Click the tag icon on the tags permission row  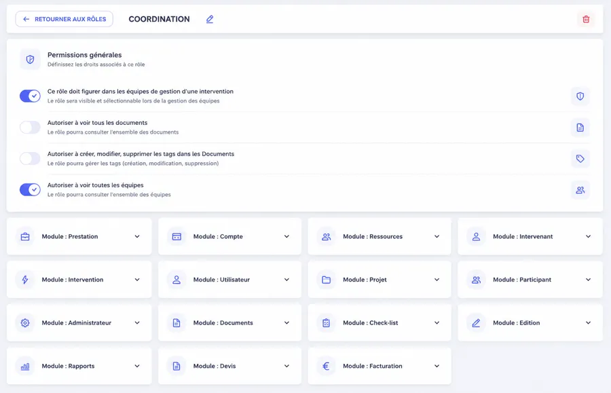tap(580, 159)
